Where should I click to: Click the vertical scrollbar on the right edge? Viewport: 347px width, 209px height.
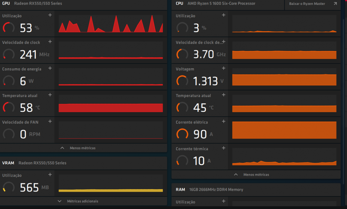point(344,101)
